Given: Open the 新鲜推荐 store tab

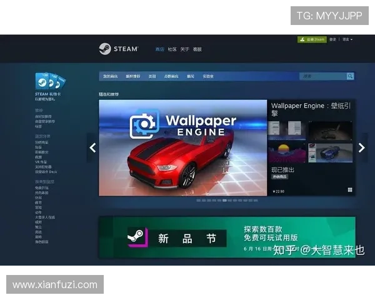Looking at the screenshot, I should pos(133,76).
